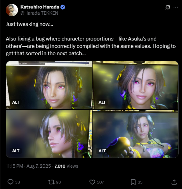The image size is (182, 189).
Task: Click the reply speech bubble icon
Action: pyautogui.click(x=10, y=182)
